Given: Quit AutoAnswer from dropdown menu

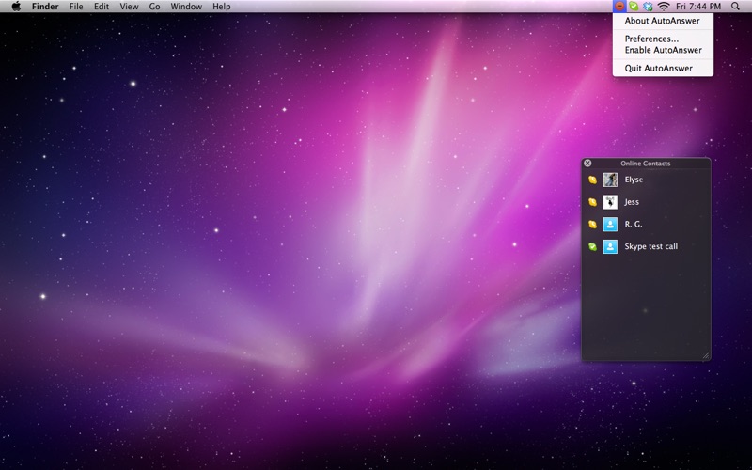Looking at the screenshot, I should (658, 68).
